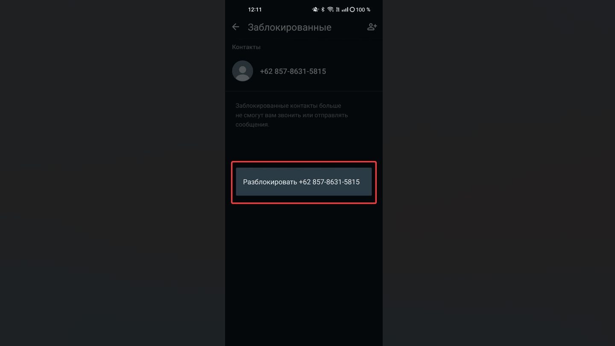Screen dimensions: 615x346
Task: Tap the 12:11 clock in status bar
Action: pyautogui.click(x=255, y=9)
